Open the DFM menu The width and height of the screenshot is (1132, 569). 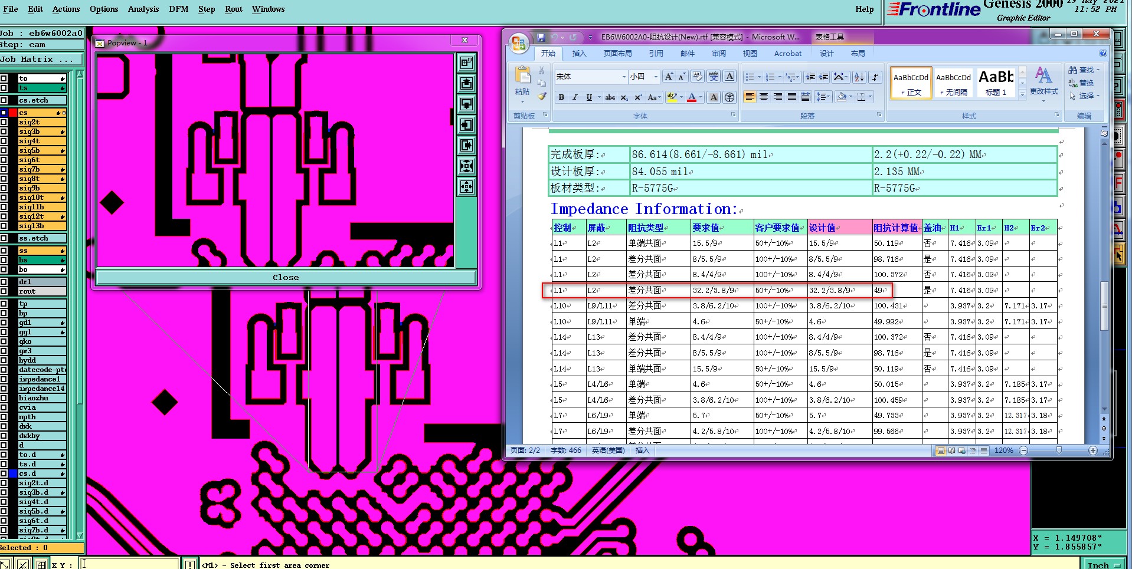(179, 9)
